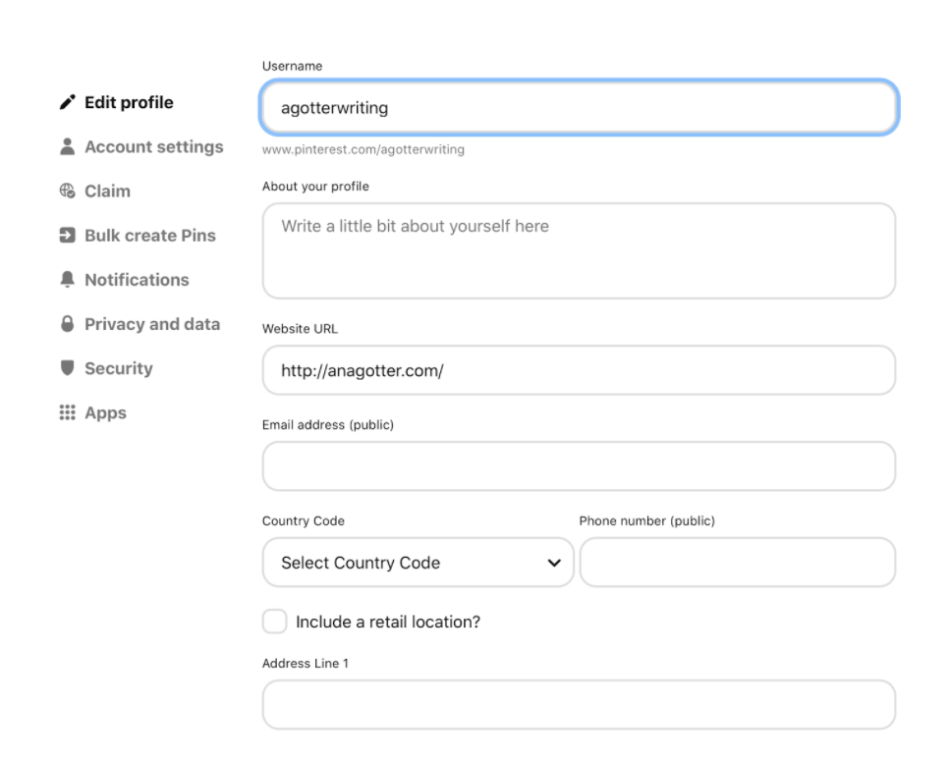Focus the About your profile text area
Image resolution: width=949 pixels, height=762 pixels.
579,251
